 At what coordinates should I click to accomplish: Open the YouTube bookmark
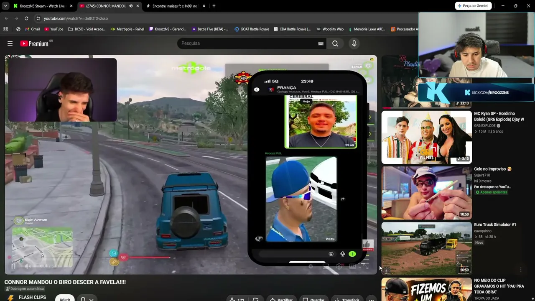coord(53,29)
